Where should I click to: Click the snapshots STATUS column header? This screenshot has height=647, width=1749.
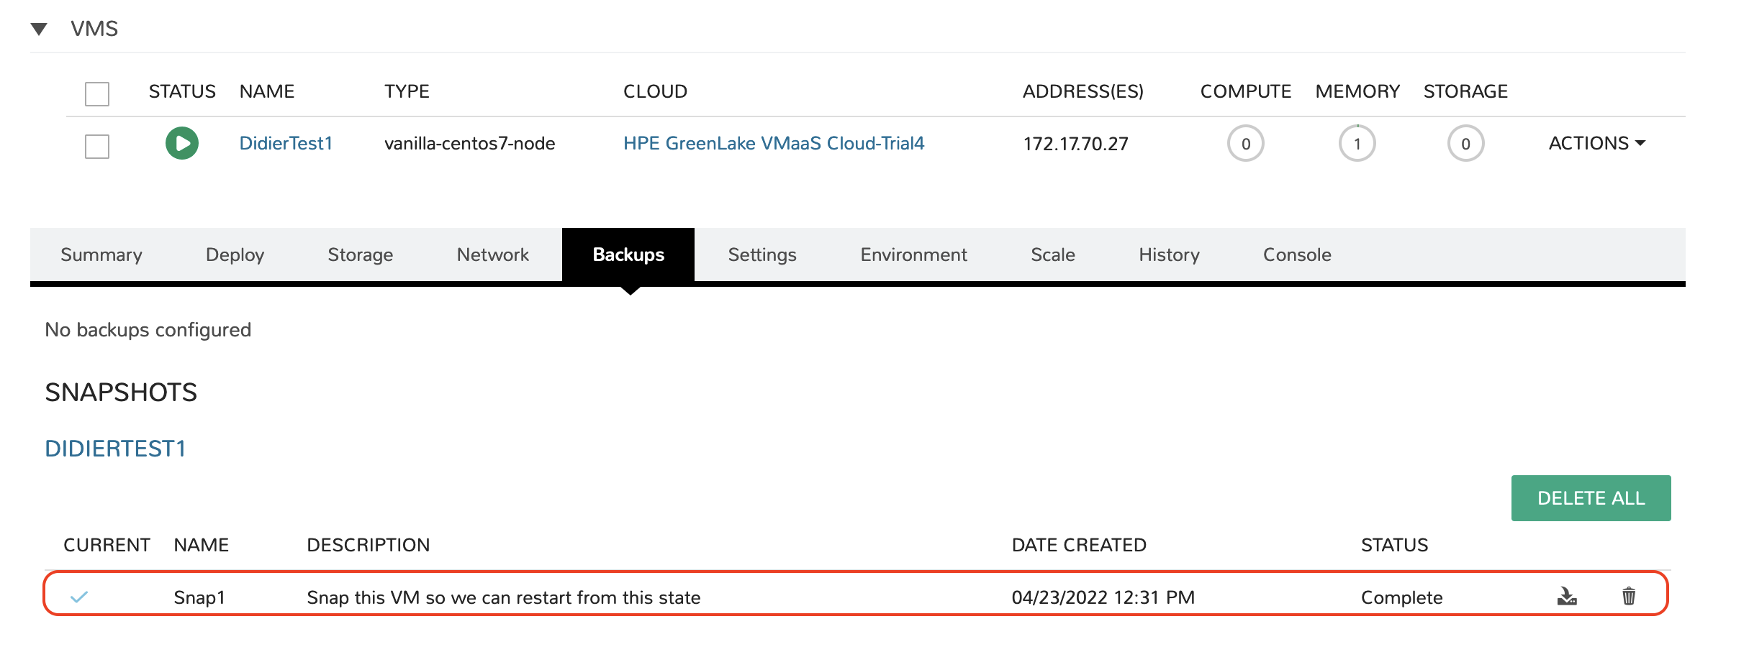pos(1395,545)
